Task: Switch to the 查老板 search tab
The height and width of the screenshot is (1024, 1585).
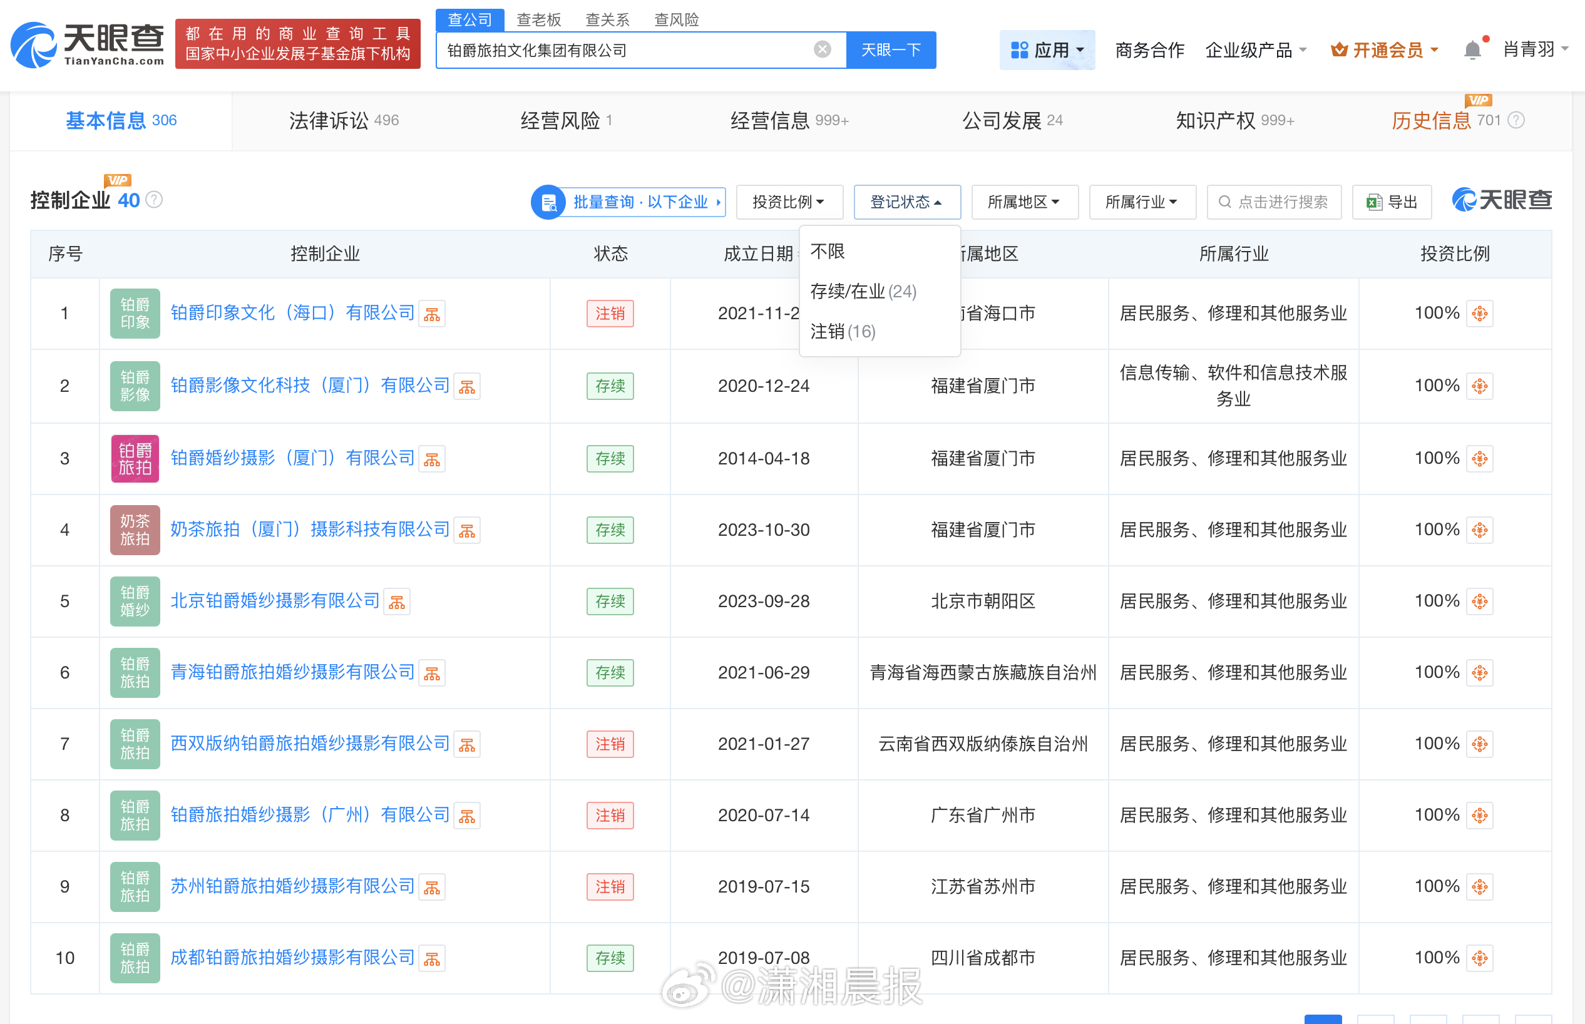Action: click(538, 20)
